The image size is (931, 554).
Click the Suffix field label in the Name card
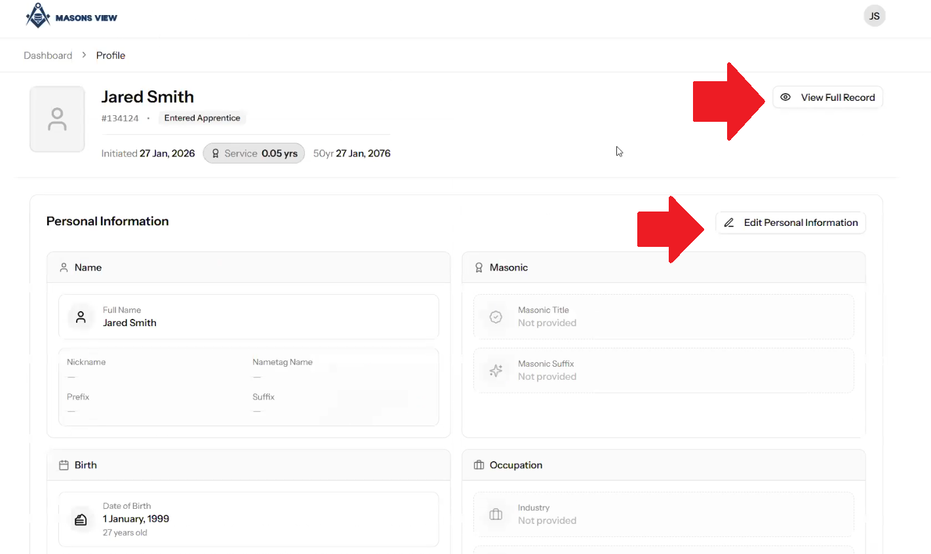coord(264,397)
